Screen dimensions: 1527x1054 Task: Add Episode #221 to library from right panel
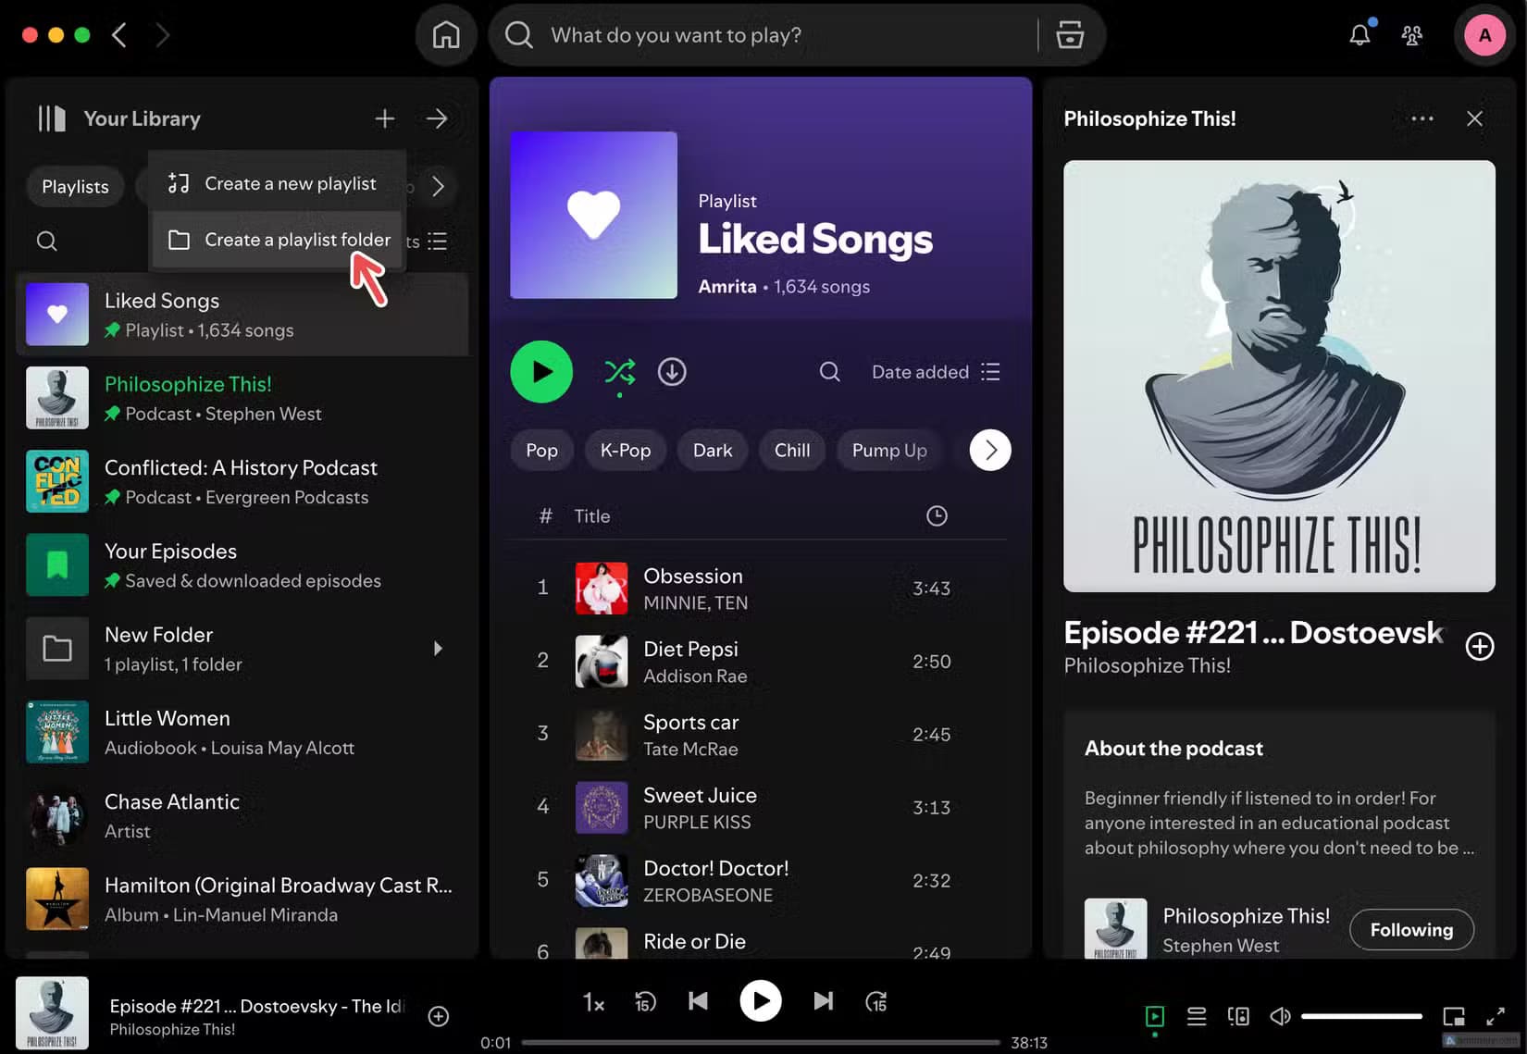pos(1480,646)
